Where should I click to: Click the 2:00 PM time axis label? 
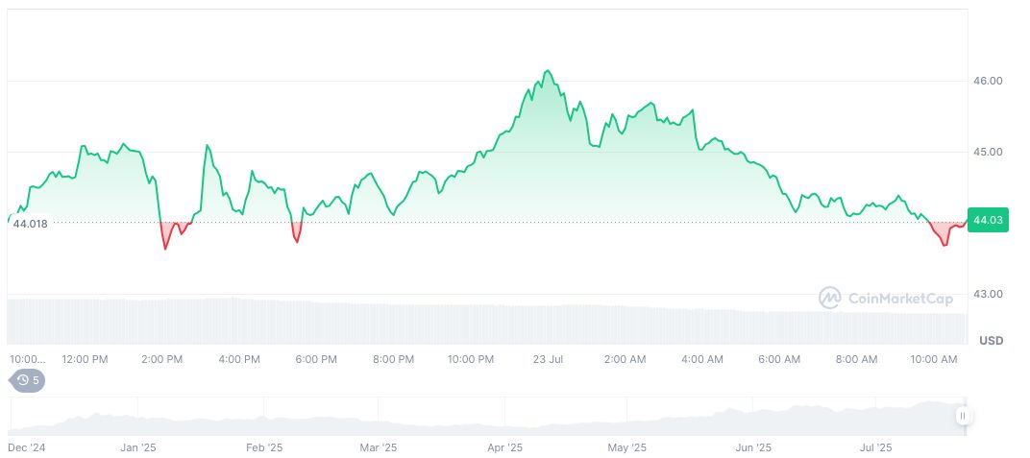(161, 359)
